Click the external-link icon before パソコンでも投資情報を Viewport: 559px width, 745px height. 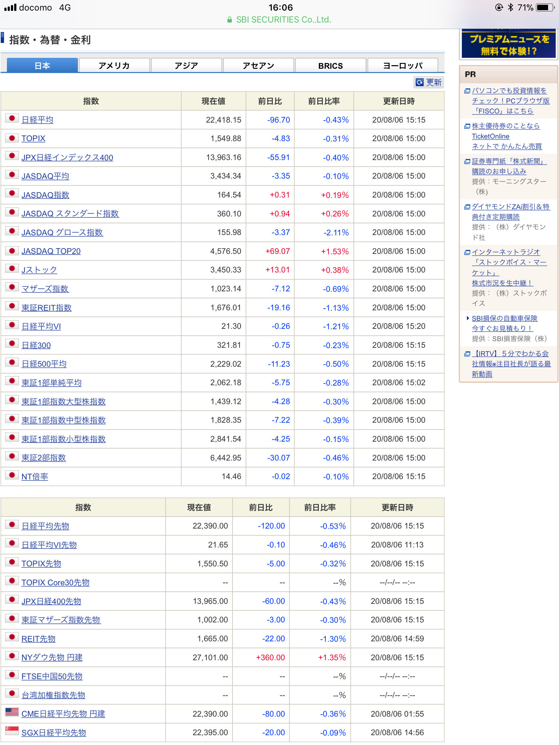tap(467, 91)
